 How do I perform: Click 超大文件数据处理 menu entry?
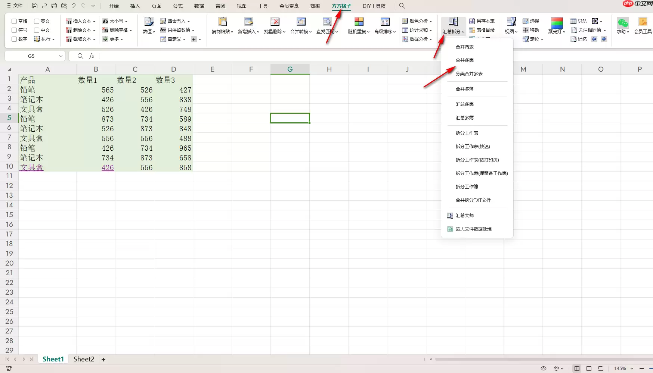[x=473, y=229]
